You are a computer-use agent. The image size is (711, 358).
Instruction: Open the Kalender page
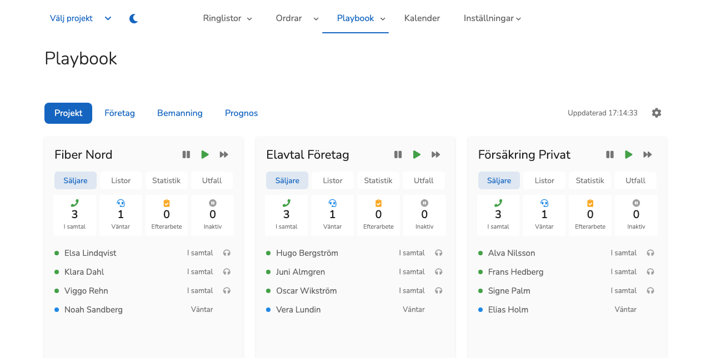(x=422, y=18)
